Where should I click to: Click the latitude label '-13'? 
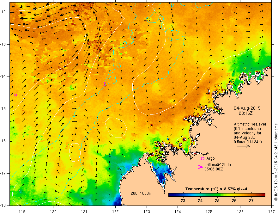point(3,44)
